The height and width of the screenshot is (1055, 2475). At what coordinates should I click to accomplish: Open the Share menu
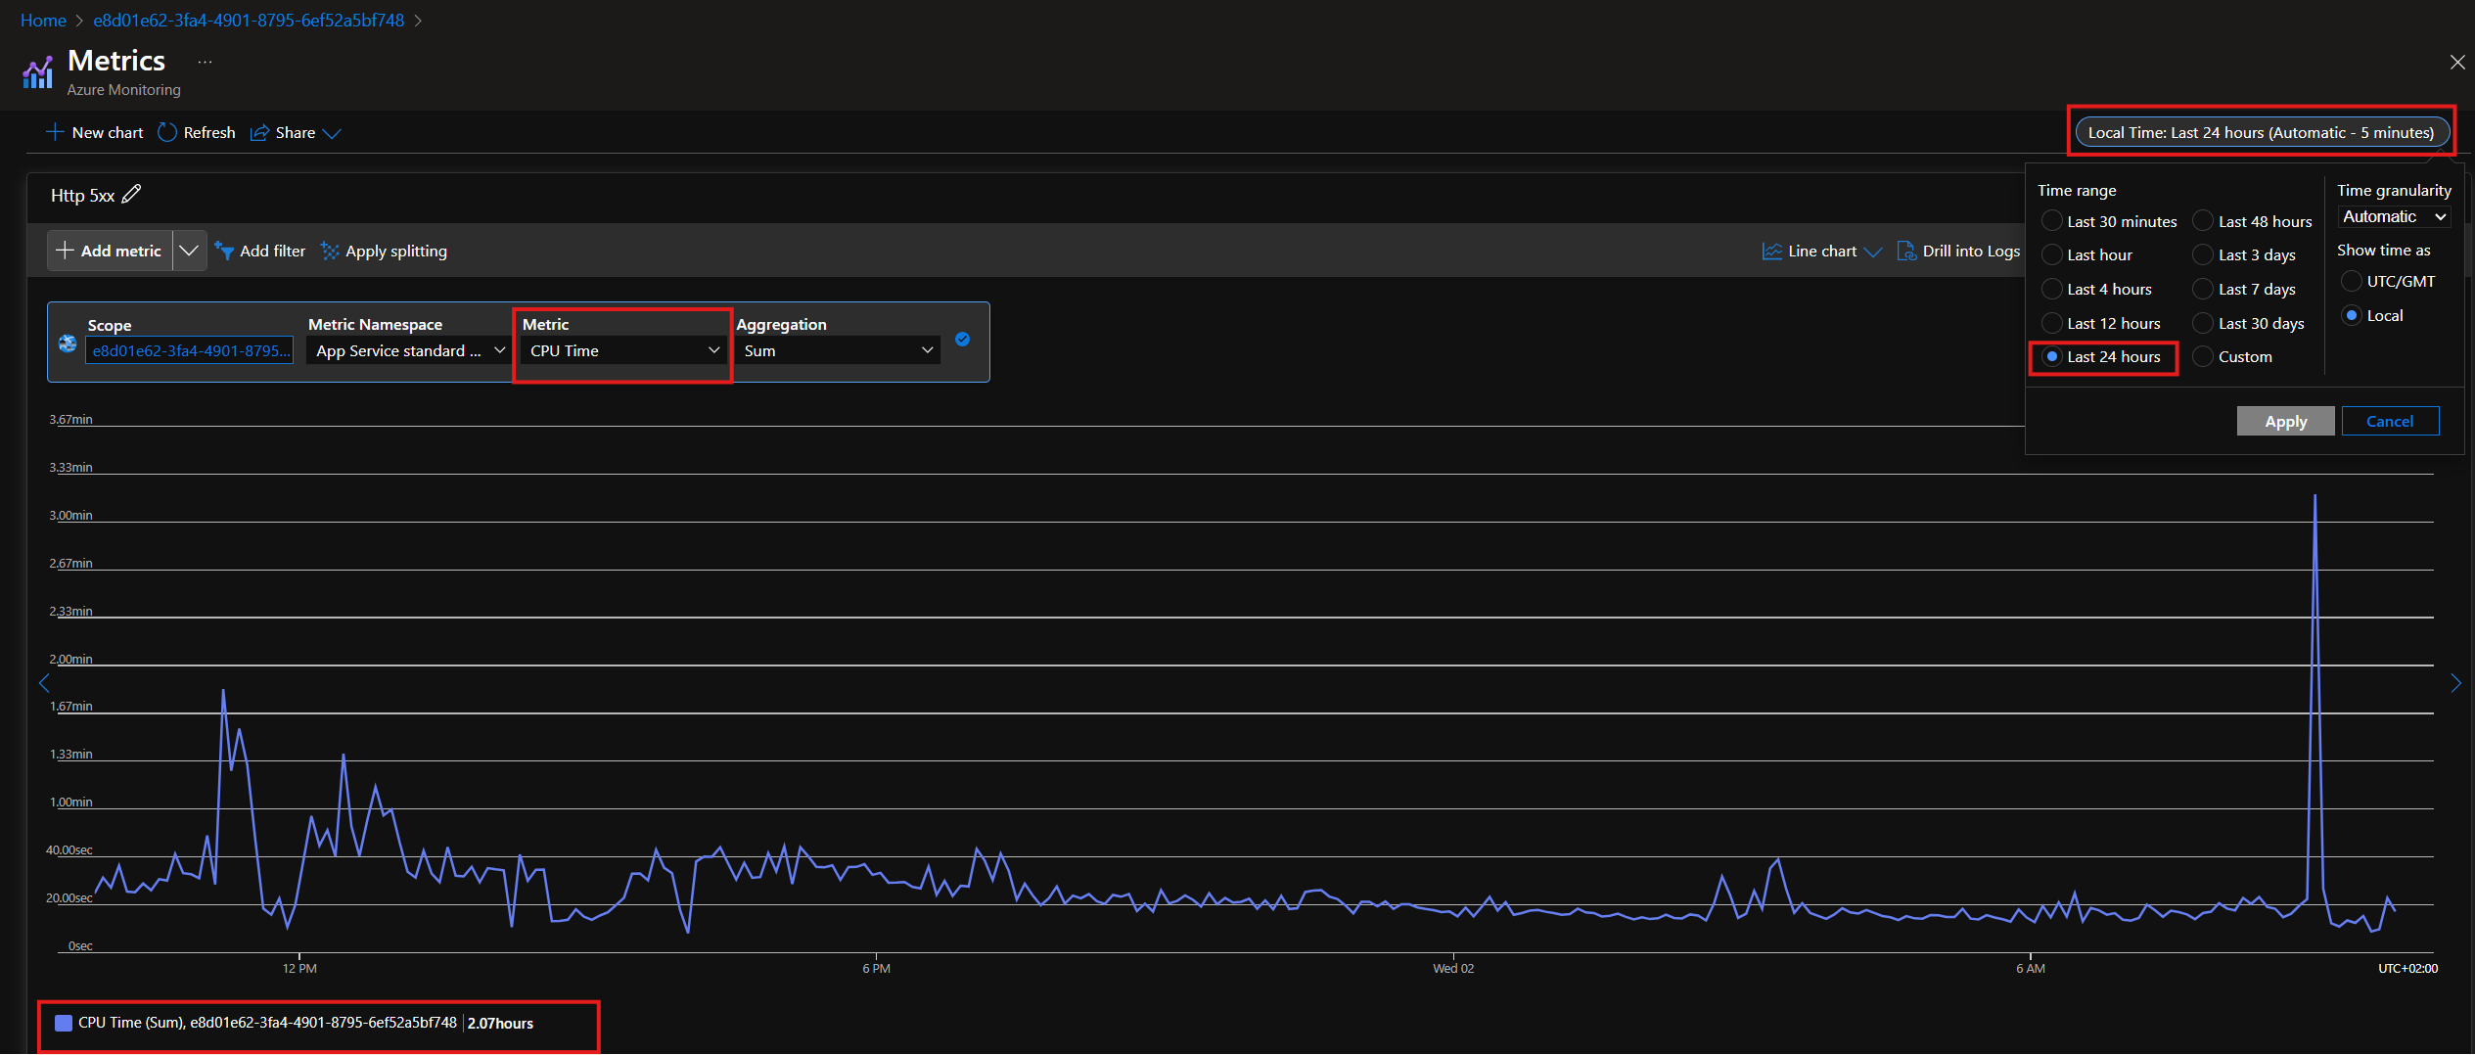pyautogui.click(x=296, y=132)
